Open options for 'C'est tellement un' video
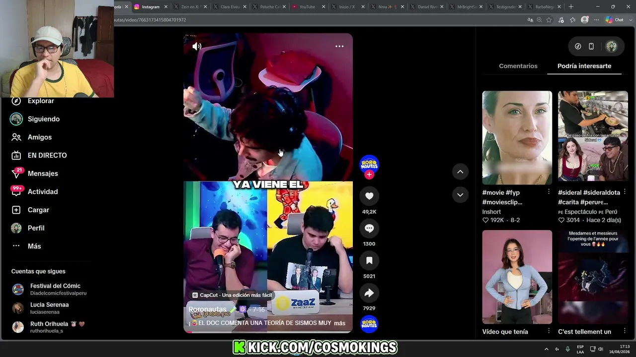Viewport: 636px width, 357px height. 625,331
